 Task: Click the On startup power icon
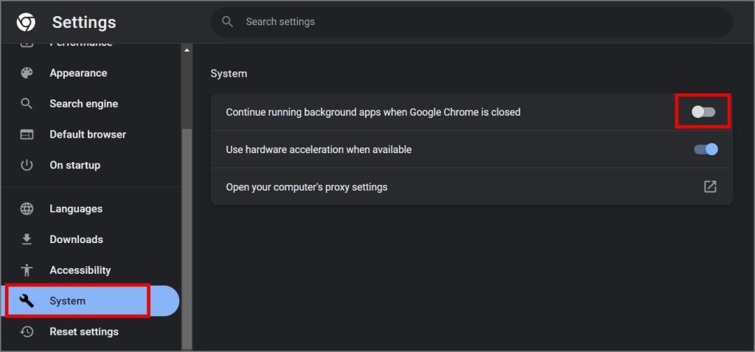27,165
